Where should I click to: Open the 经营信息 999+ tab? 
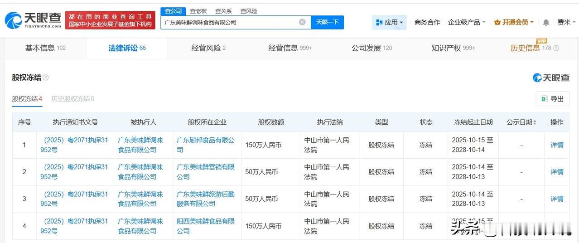tap(290, 48)
